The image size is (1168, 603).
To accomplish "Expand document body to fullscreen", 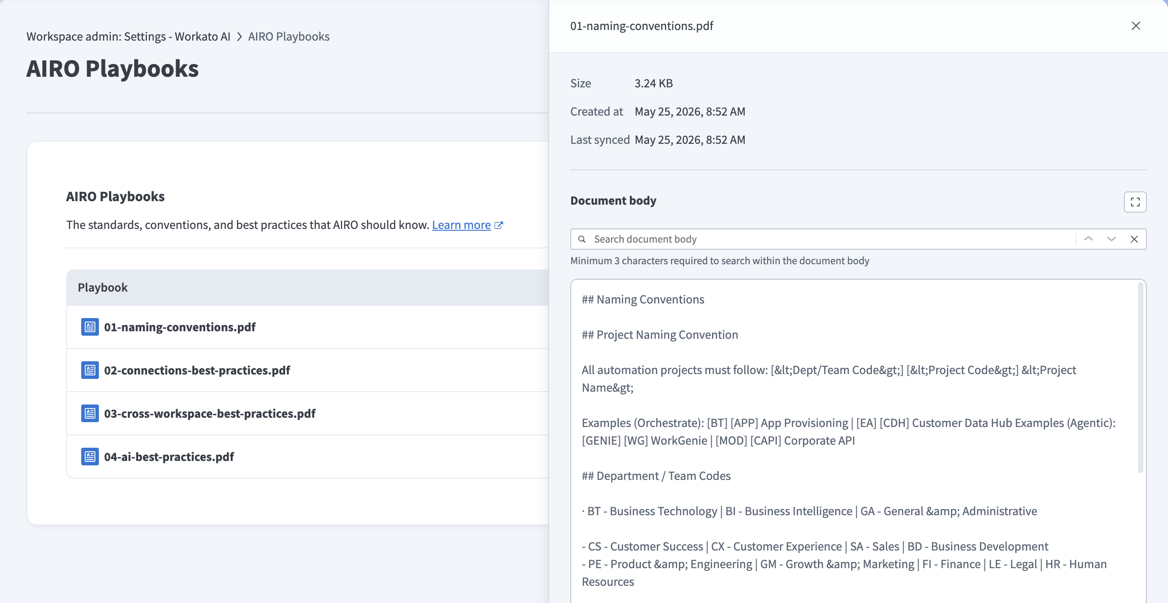I will [1135, 202].
